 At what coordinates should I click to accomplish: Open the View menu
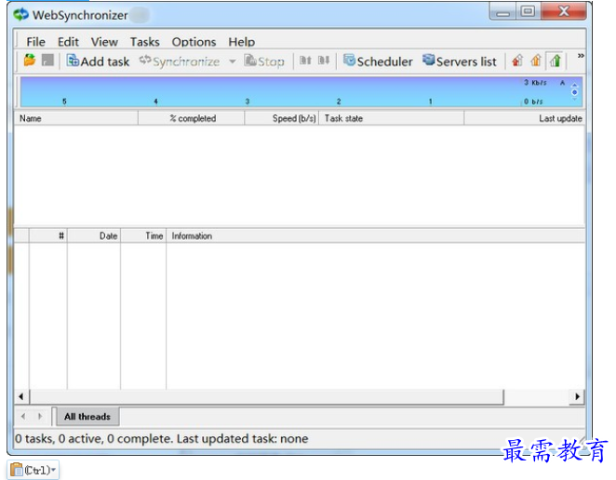click(x=104, y=42)
